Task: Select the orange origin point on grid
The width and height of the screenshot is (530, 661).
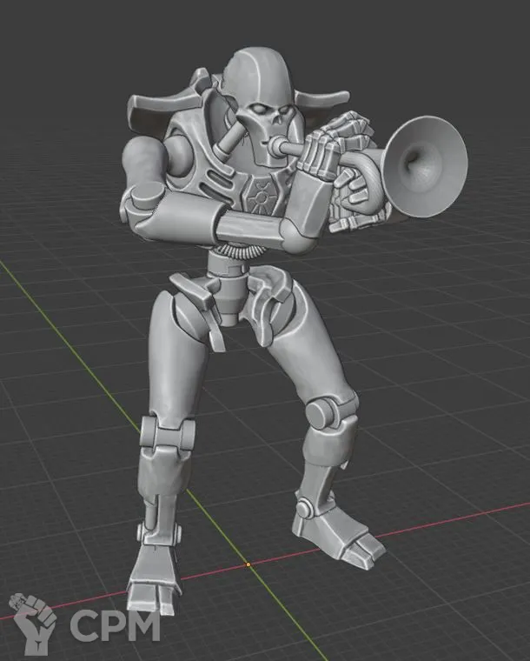Action: click(x=248, y=564)
